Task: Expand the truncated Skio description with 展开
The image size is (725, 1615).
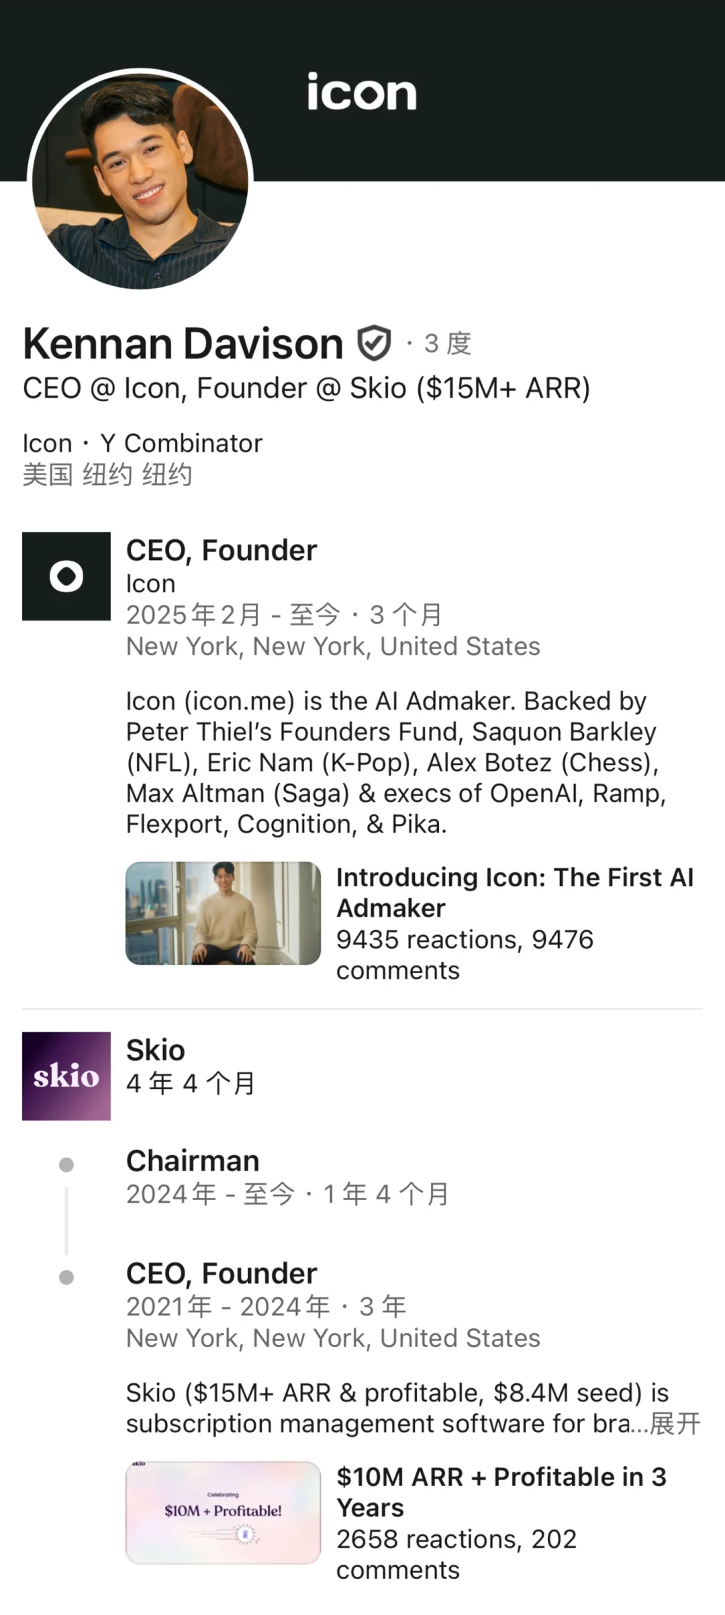Action: [675, 1424]
